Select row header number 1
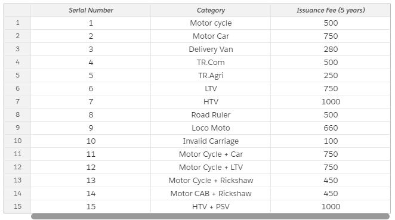This screenshot has height=220, width=395. pos(17,23)
